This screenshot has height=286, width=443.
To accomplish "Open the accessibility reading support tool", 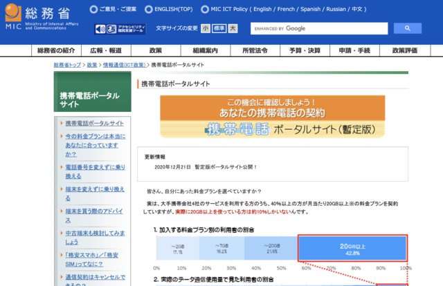I will pos(120,29).
